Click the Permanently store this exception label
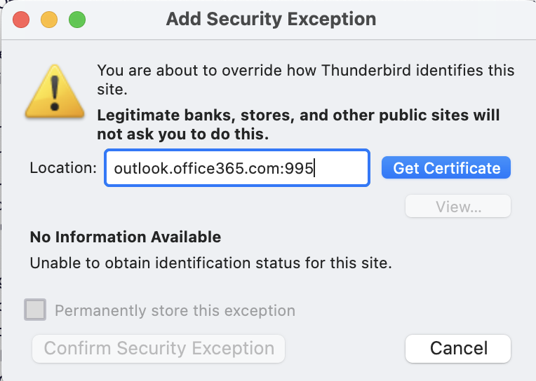The height and width of the screenshot is (381, 536). tap(175, 310)
